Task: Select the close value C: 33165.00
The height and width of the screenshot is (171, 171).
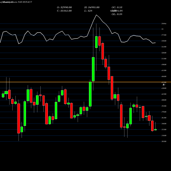Action: pos(64,11)
